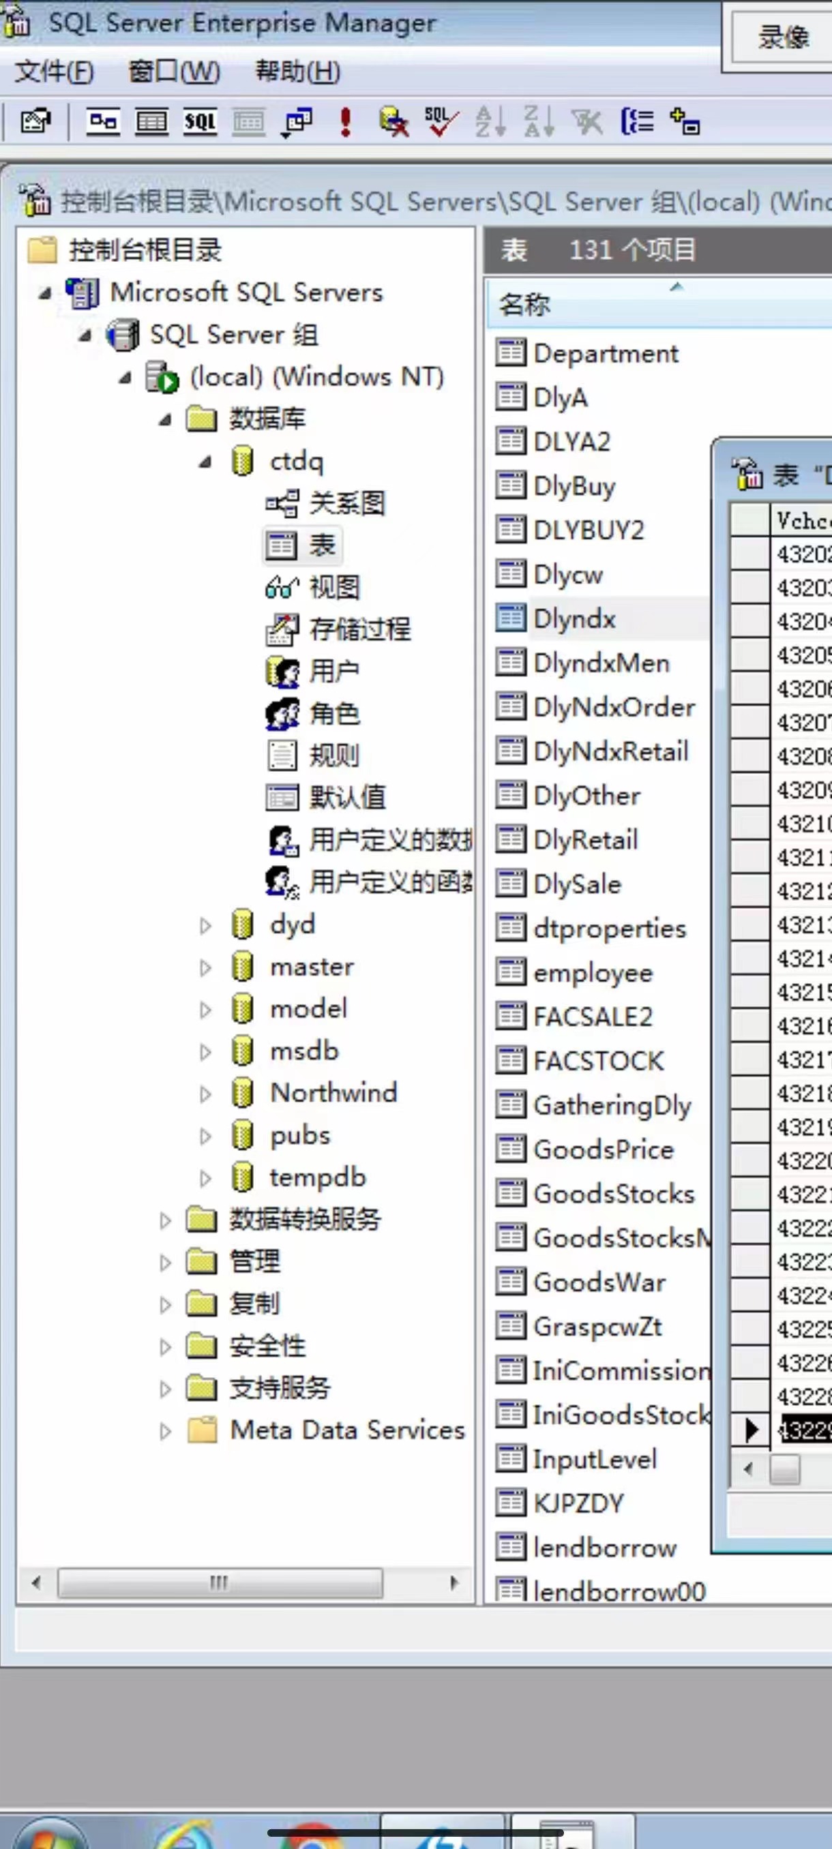Viewport: 832px width, 1849px height.
Task: Show the diagram pane toolbar button
Action: (104, 122)
